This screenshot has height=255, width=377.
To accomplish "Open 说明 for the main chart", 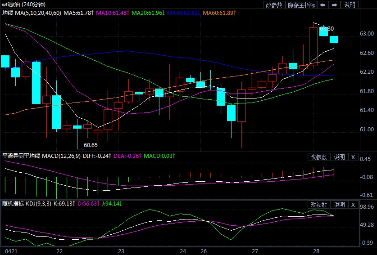I will coord(350,5).
